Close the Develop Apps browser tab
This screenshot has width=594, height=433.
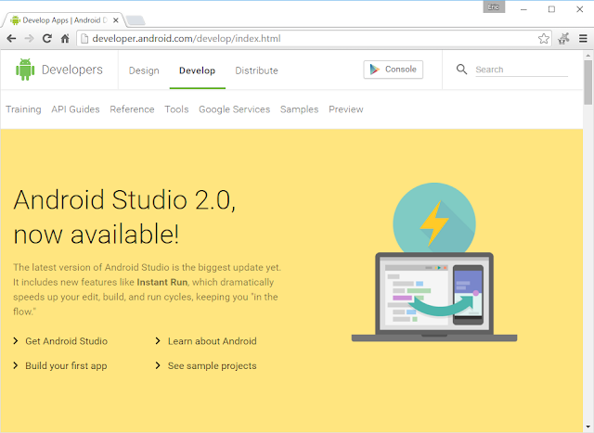point(116,20)
